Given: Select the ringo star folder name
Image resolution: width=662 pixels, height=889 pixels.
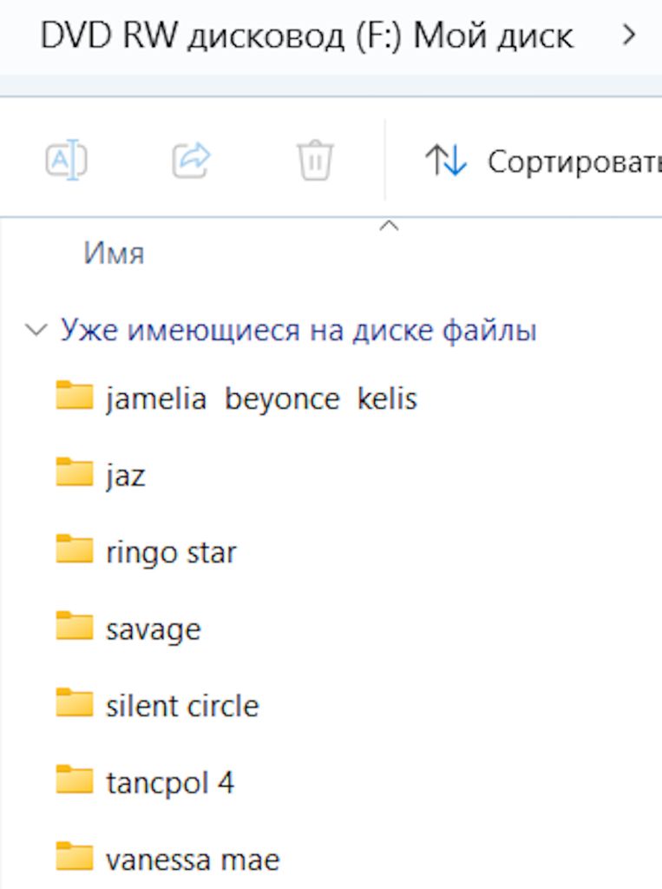Looking at the screenshot, I should (171, 553).
